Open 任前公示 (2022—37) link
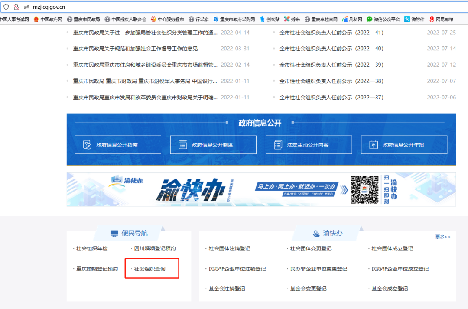 point(331,98)
